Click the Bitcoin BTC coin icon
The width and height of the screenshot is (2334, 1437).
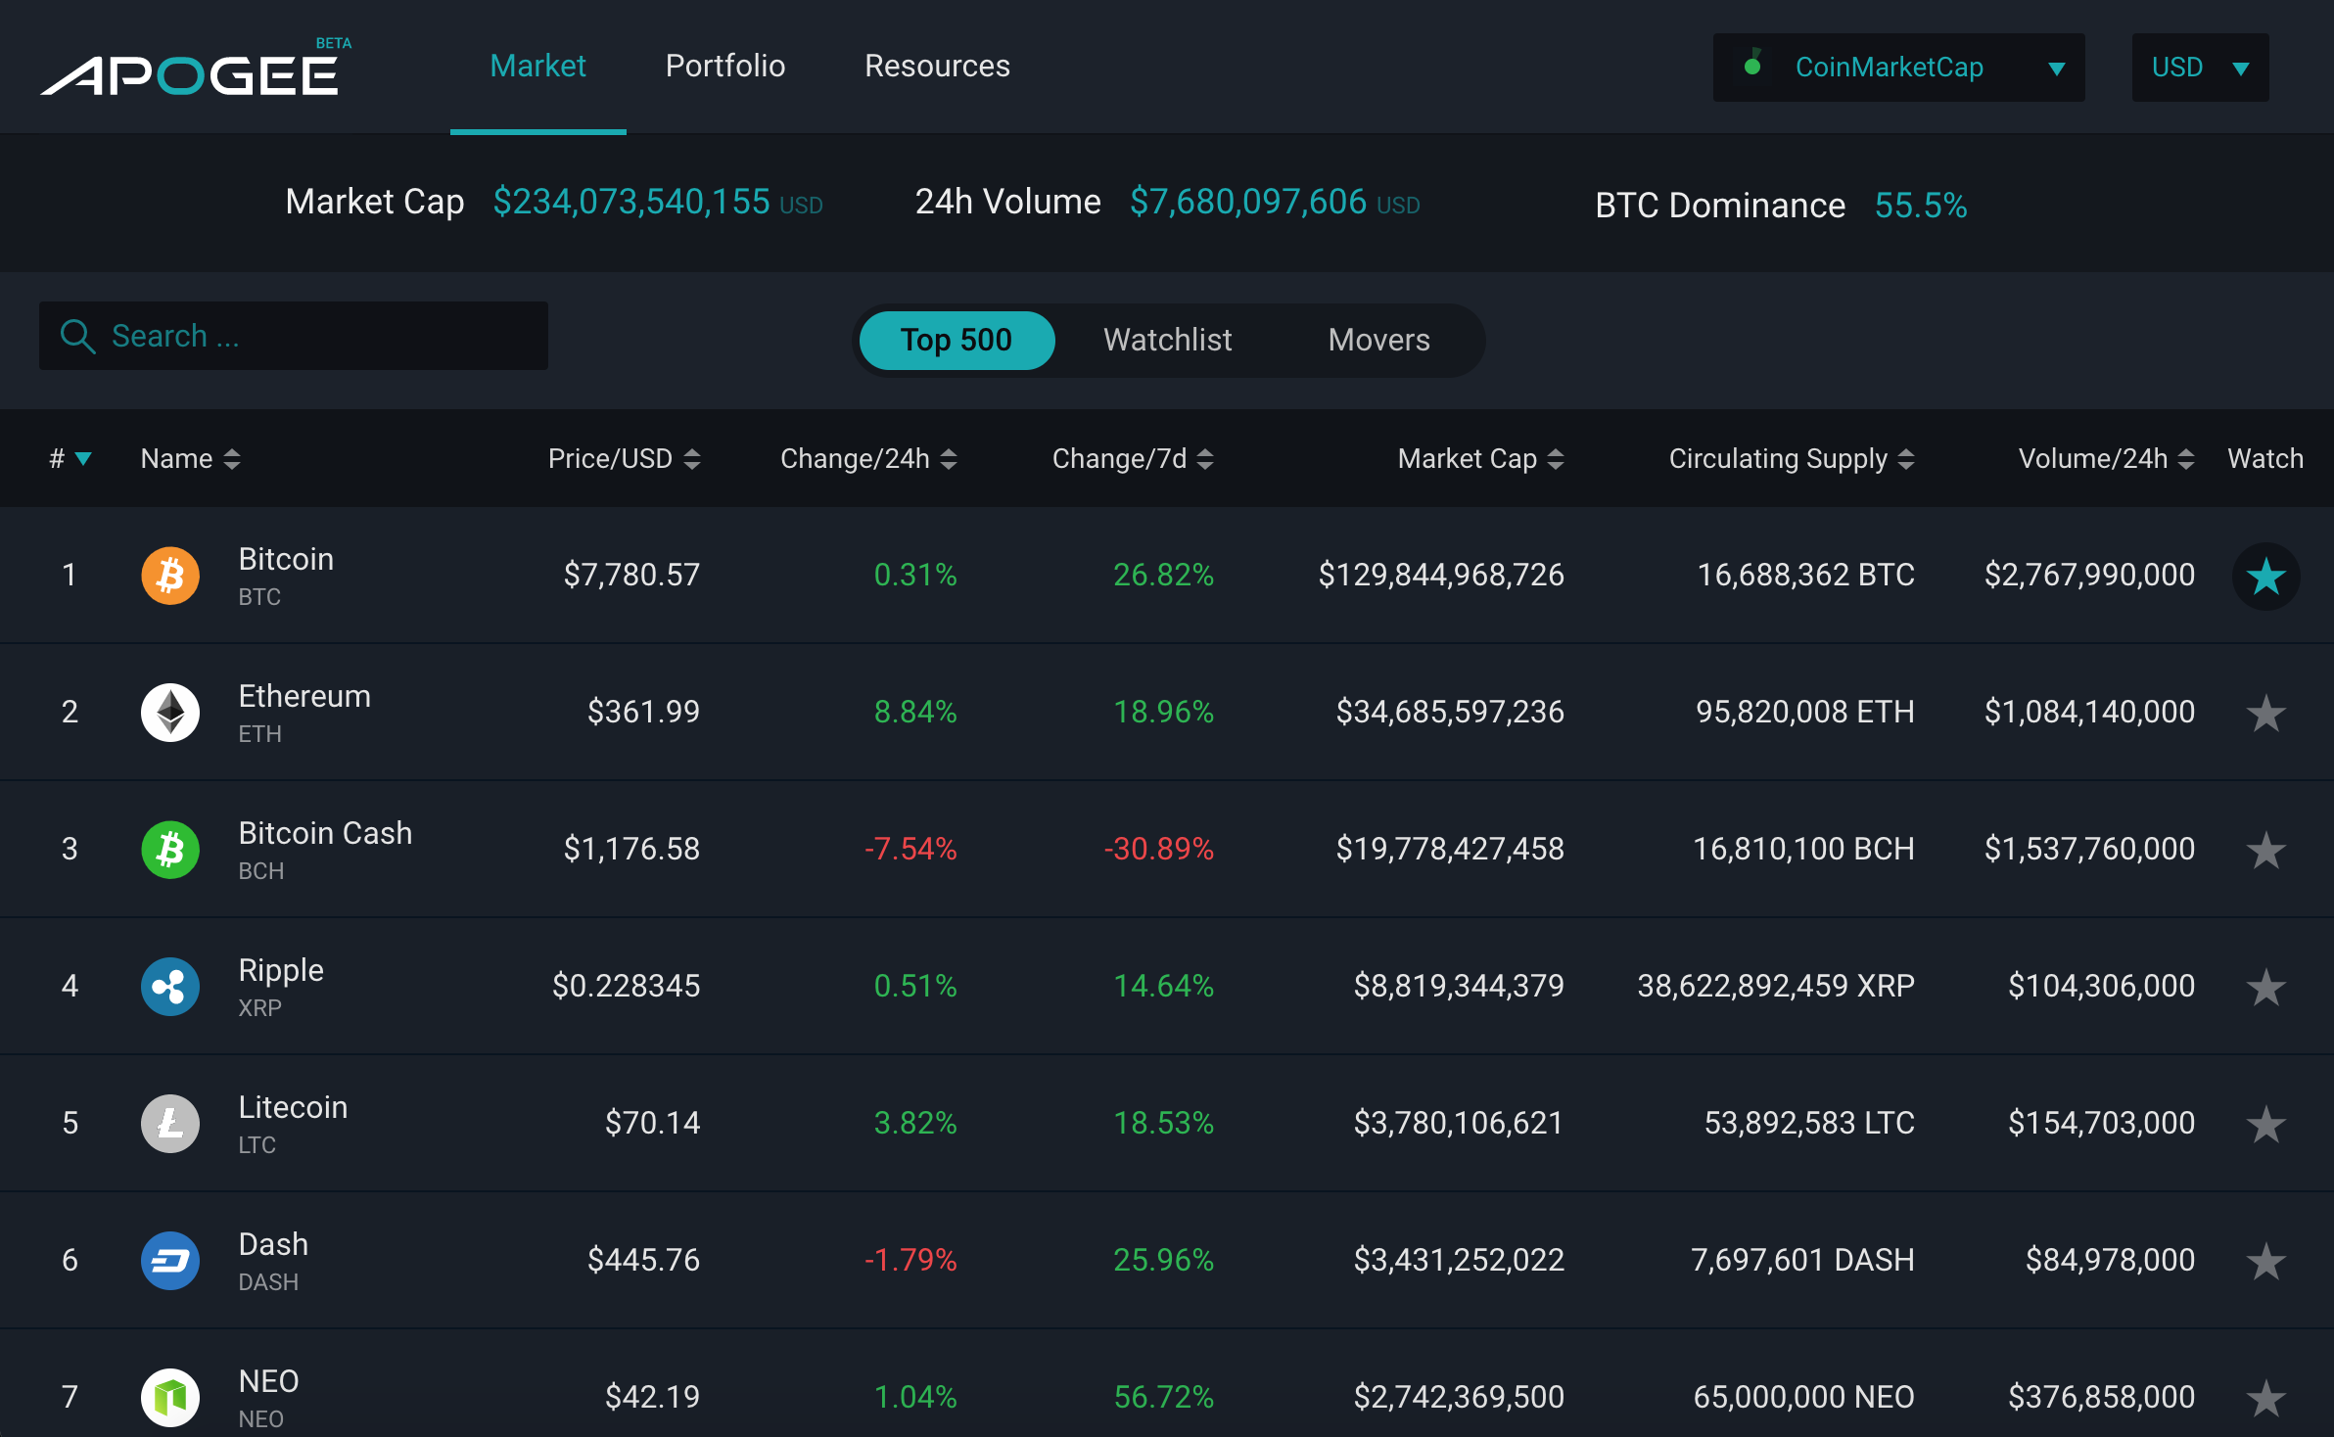pos(170,576)
